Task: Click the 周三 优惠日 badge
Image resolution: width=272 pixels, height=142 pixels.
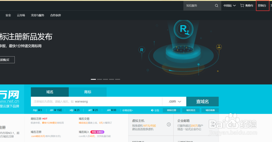Action: pyautogui.click(x=97, y=132)
